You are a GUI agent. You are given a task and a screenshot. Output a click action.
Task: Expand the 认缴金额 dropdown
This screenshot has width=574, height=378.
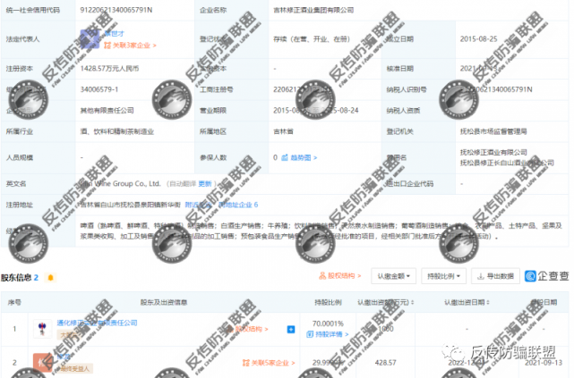(x=393, y=276)
